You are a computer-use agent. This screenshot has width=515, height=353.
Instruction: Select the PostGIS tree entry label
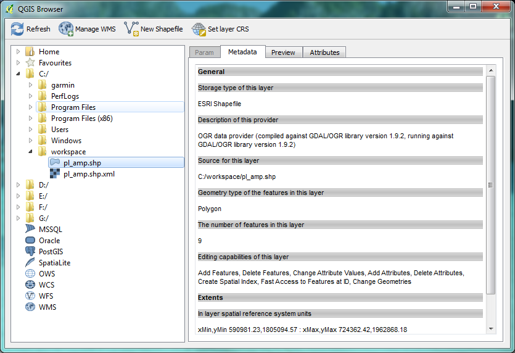(x=51, y=251)
